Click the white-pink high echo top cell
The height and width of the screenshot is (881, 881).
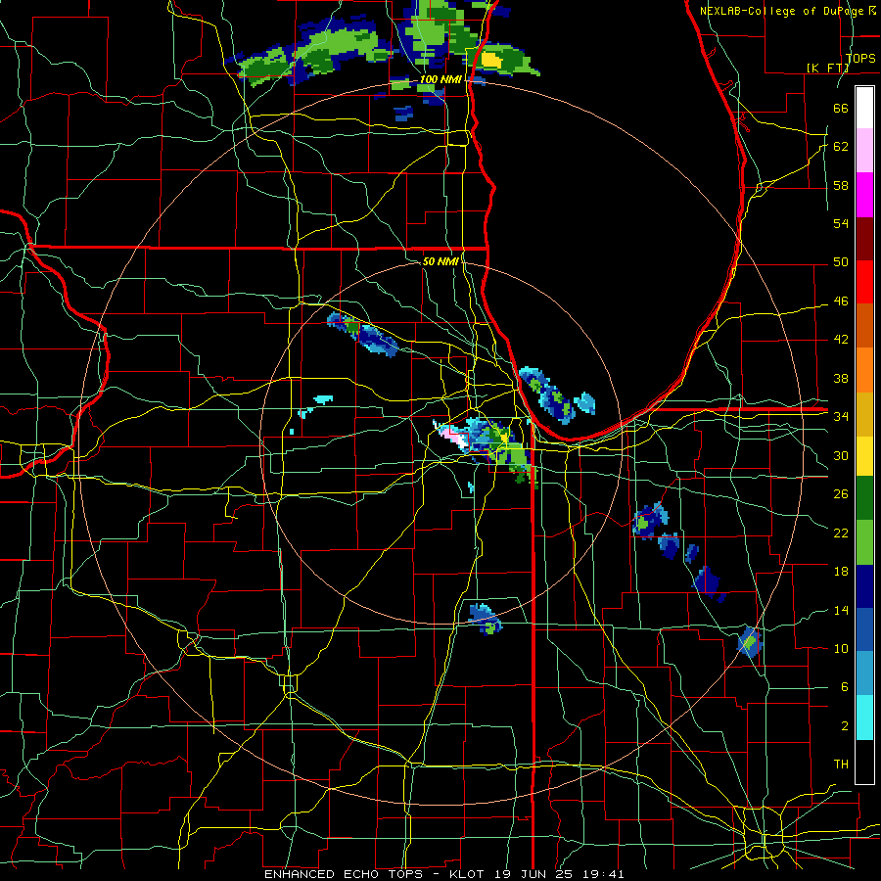[x=454, y=436]
